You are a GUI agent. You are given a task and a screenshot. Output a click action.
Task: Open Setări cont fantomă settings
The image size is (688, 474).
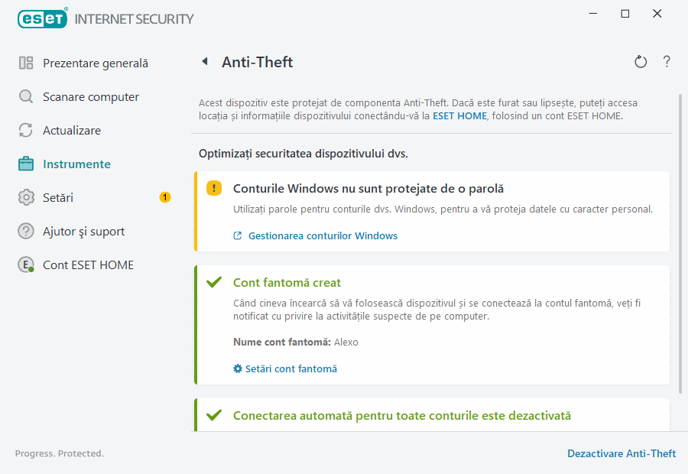(x=293, y=368)
